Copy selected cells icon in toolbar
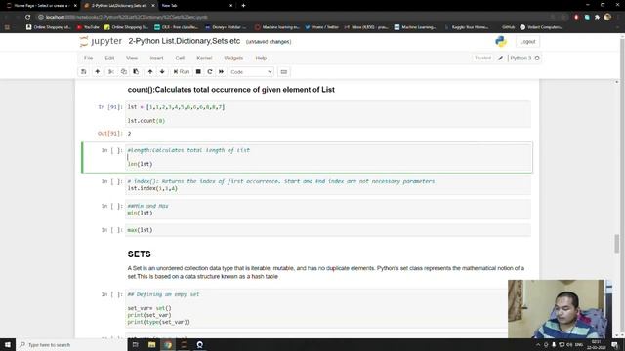Image resolution: width=625 pixels, height=351 pixels. coord(124,71)
